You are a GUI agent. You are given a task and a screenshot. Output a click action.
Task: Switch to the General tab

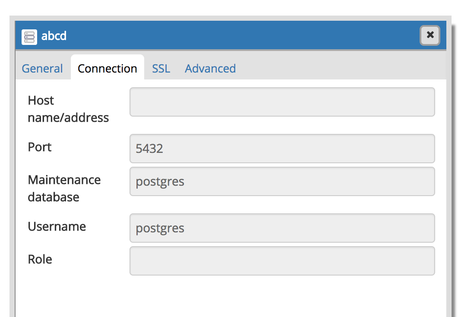(x=42, y=68)
